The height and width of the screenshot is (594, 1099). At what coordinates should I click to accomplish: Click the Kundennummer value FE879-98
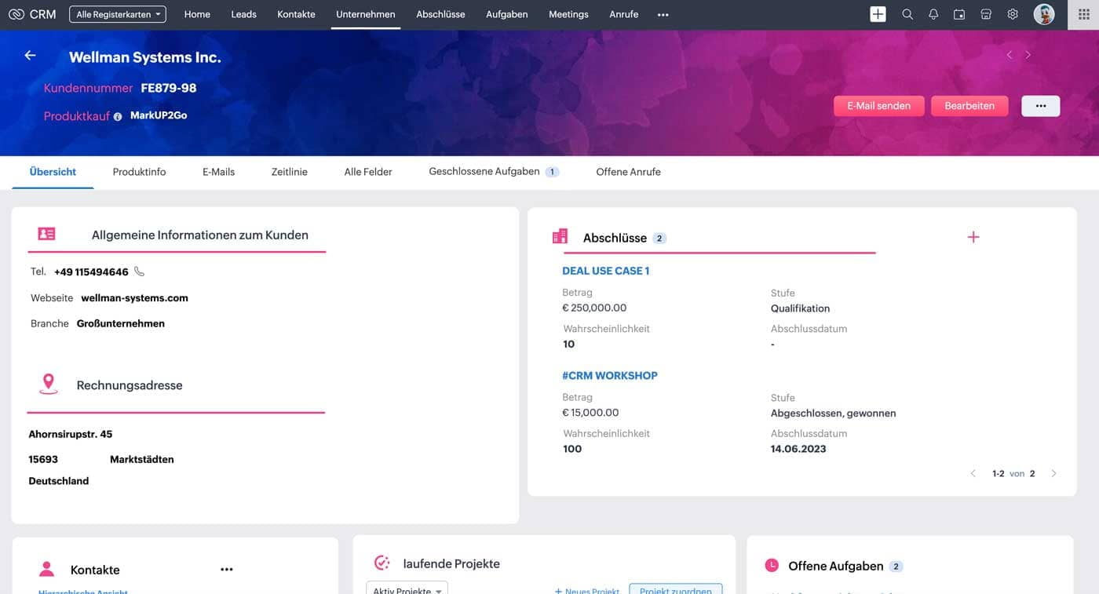coord(169,88)
